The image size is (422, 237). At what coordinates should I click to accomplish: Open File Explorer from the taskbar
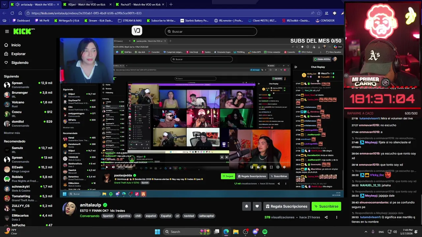coord(236,232)
